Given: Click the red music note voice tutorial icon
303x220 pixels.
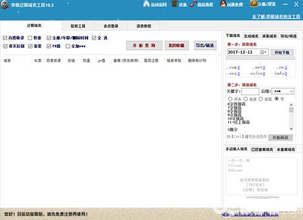Looking at the screenshot, I should pos(193,4).
